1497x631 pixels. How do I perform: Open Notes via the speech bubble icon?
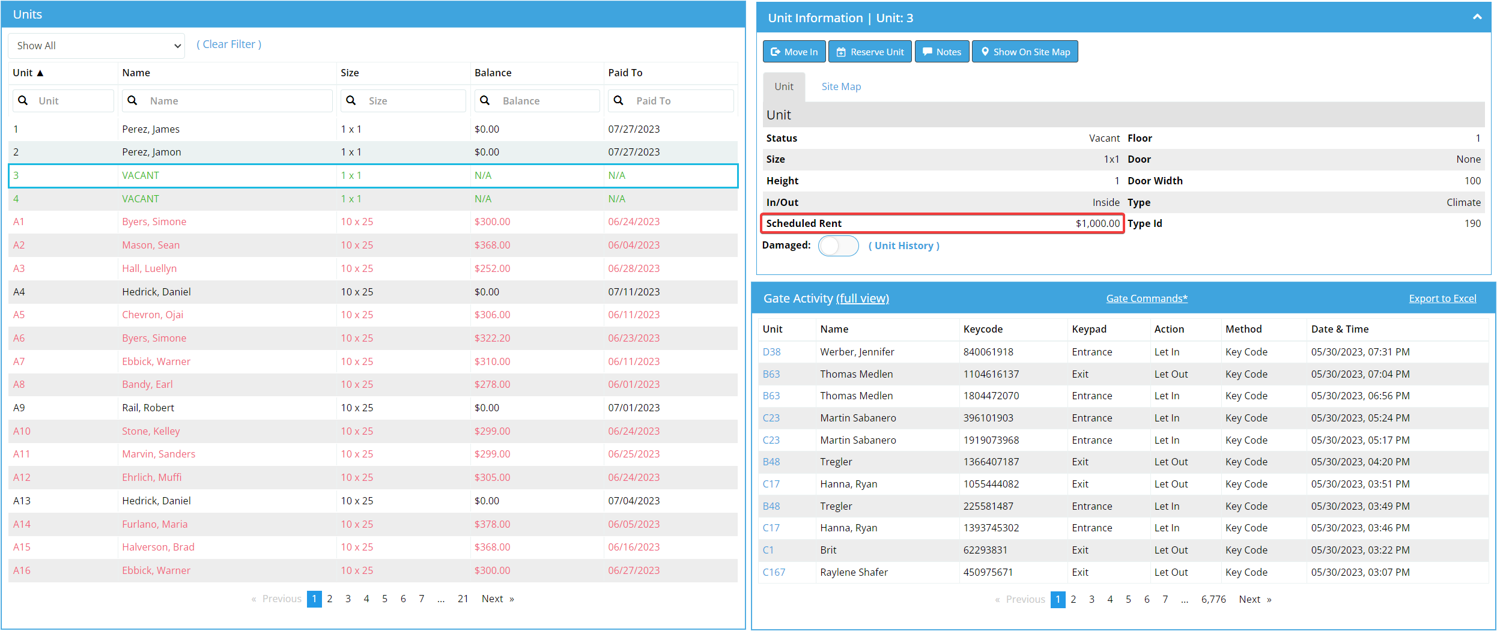click(928, 52)
